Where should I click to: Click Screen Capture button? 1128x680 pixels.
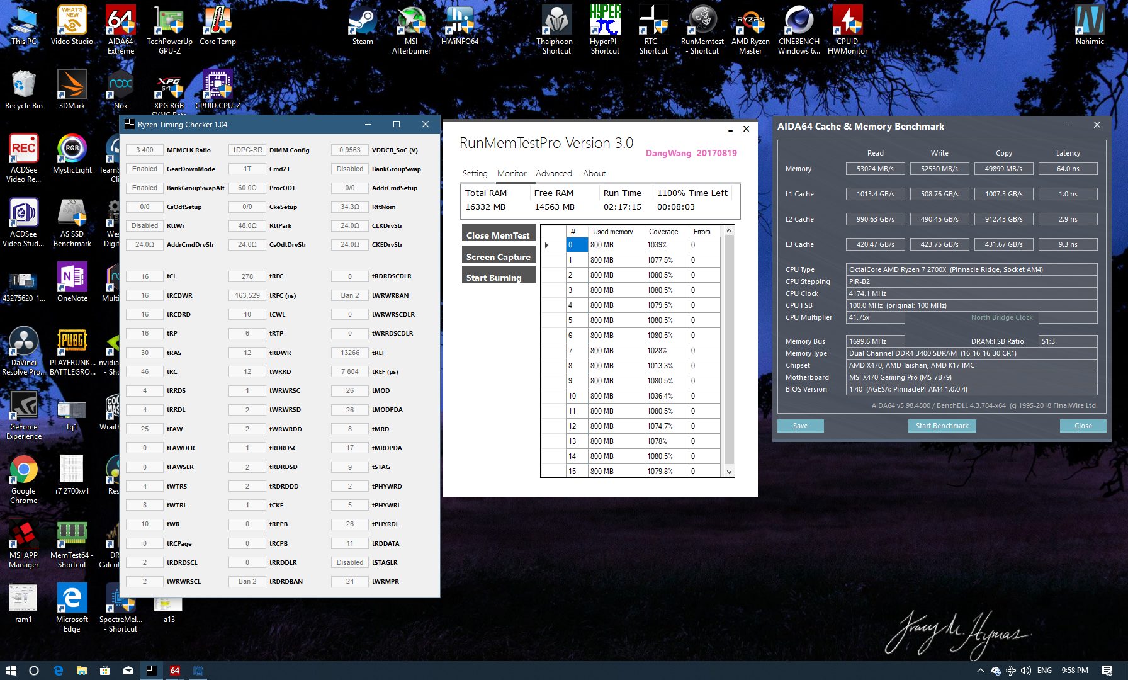pos(499,255)
